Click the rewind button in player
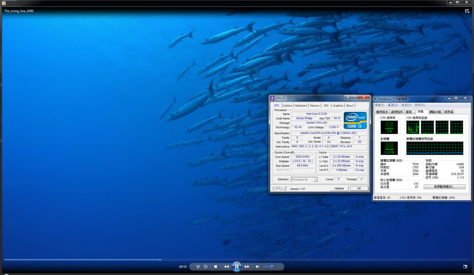474x275 pixels. tap(226, 267)
